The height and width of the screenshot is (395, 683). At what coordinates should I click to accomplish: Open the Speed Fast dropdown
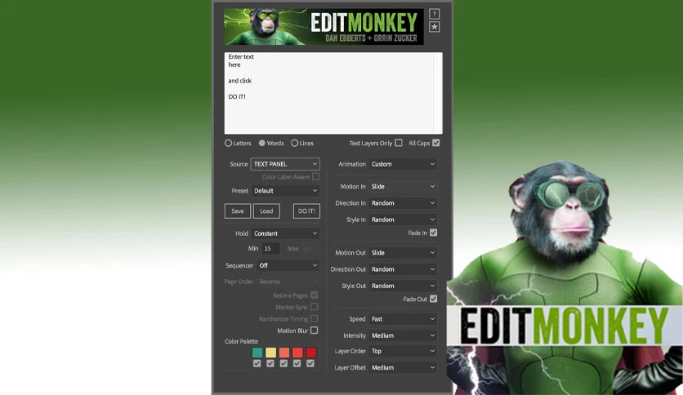tap(403, 319)
